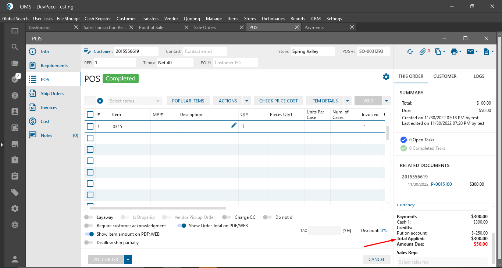Open payment link P-0015100
The width and height of the screenshot is (502, 268).
pyautogui.click(x=441, y=184)
